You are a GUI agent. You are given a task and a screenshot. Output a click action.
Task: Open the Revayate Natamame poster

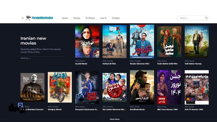87,88
